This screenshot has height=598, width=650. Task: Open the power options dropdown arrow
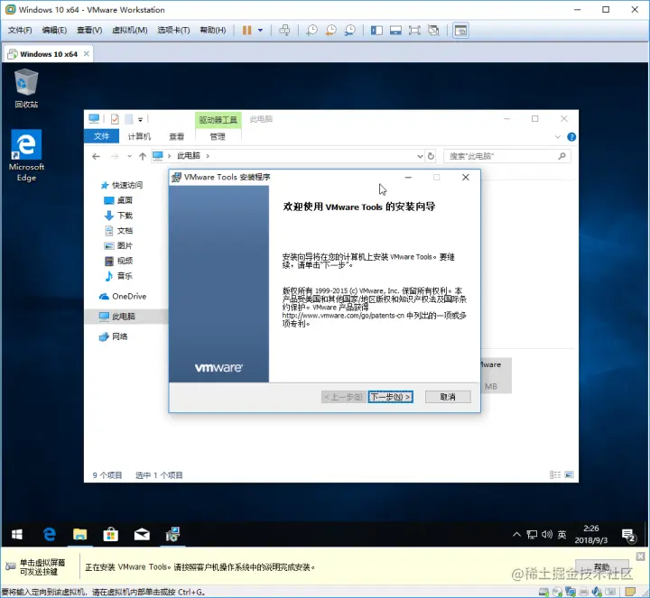coord(260,31)
